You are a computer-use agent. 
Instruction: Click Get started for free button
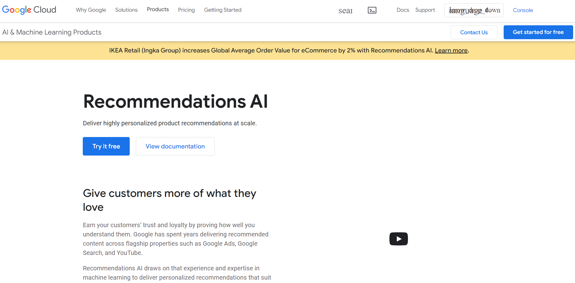coord(538,32)
